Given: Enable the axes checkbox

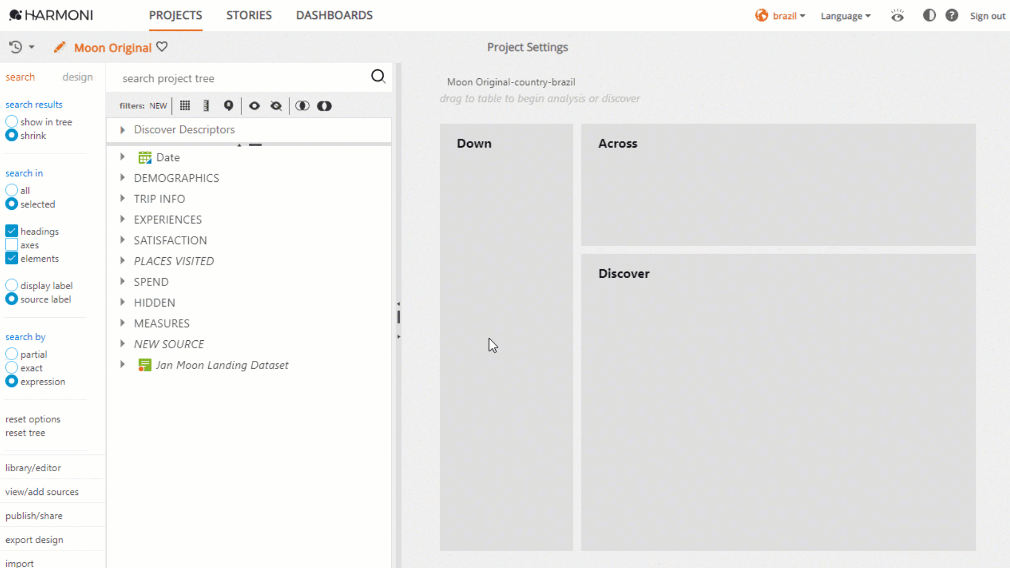Looking at the screenshot, I should point(11,245).
